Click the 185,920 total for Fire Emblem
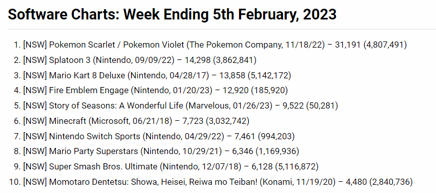This screenshot has height=193, width=436. click(270, 90)
